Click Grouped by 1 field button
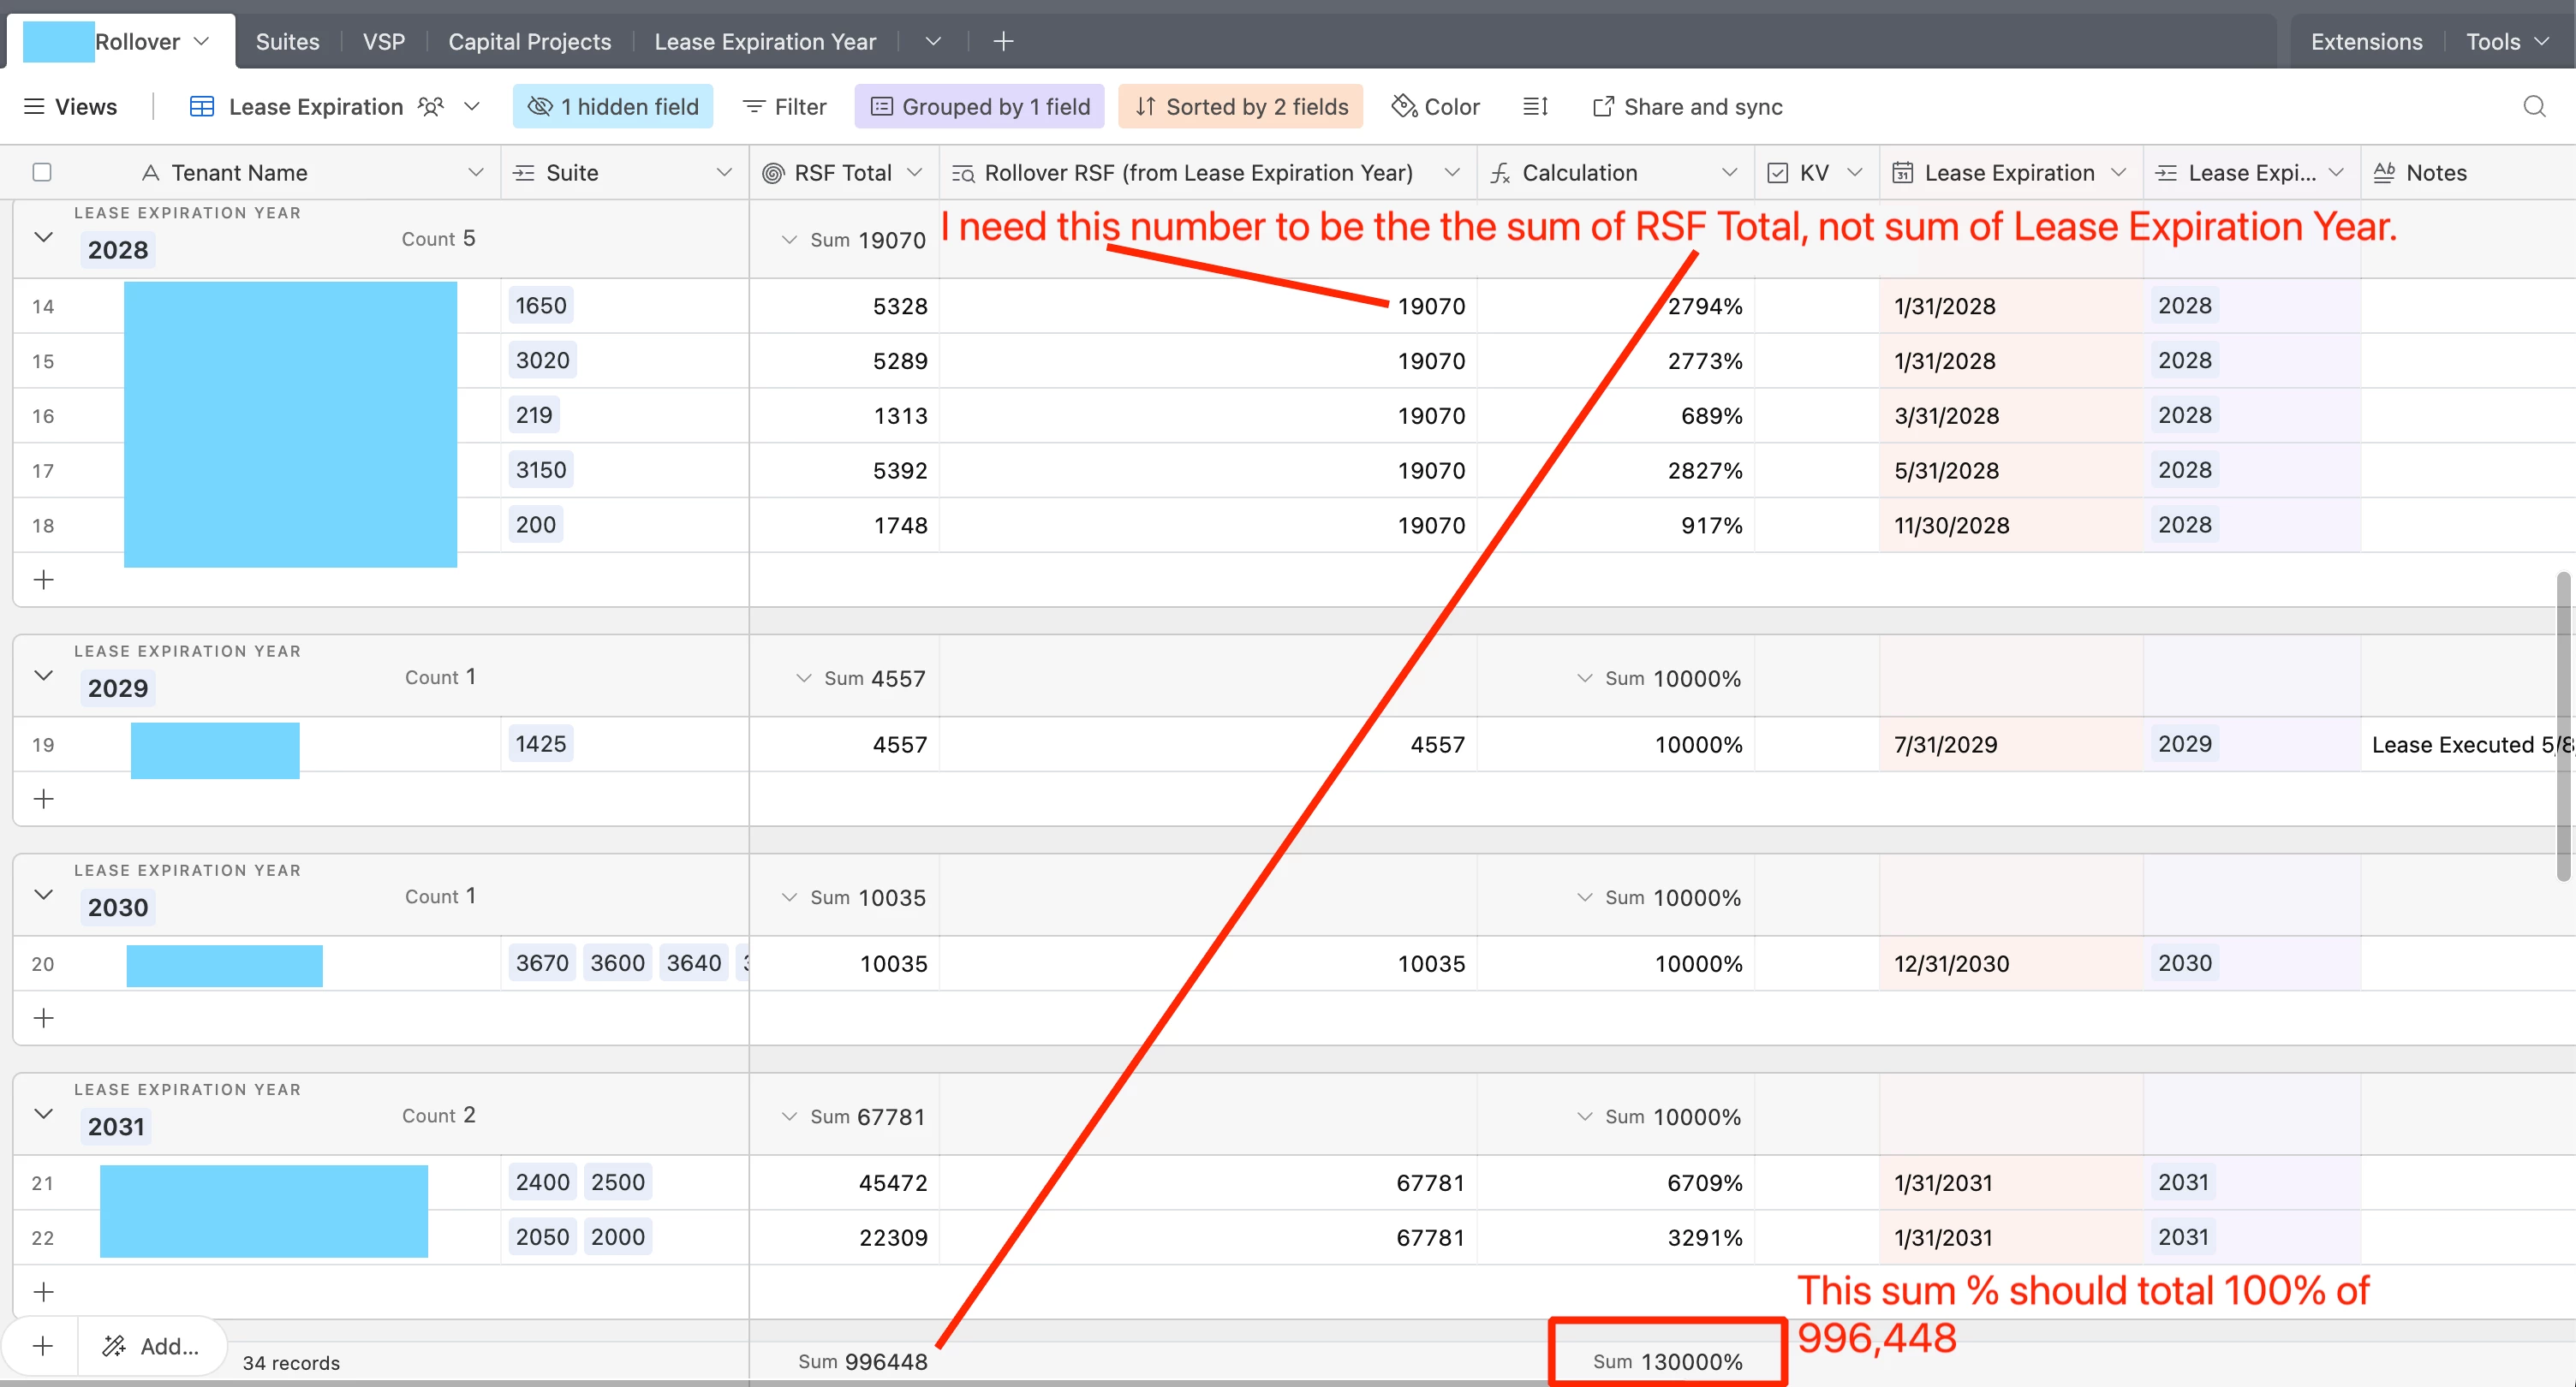This screenshot has height=1387, width=2576. click(x=979, y=106)
